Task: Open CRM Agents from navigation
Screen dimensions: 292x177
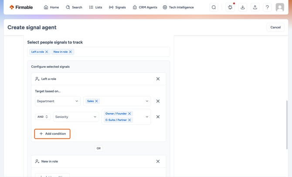Action: tap(145, 7)
